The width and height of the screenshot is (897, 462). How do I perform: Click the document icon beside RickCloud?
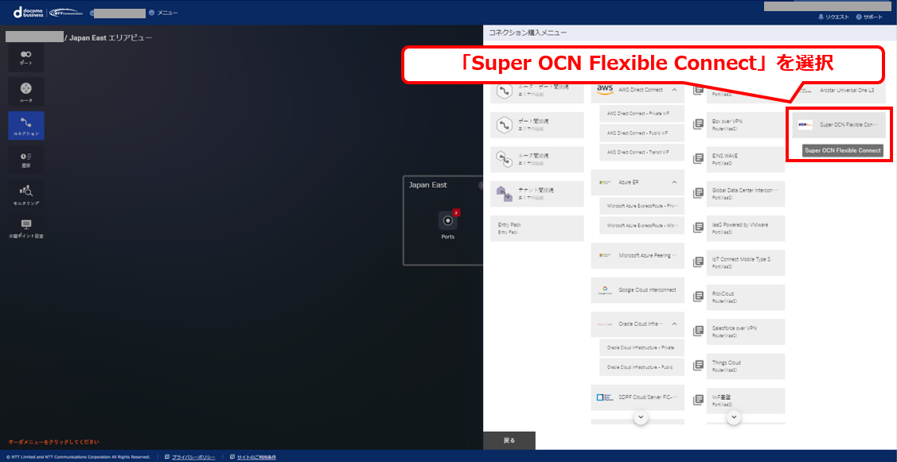pos(698,296)
